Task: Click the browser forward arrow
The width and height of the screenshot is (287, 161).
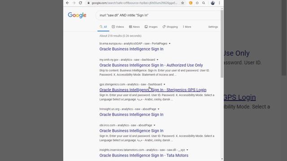Action: pyautogui.click(x=74, y=3)
